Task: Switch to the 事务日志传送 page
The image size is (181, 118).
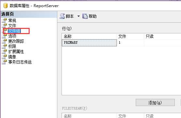Action: (20, 62)
